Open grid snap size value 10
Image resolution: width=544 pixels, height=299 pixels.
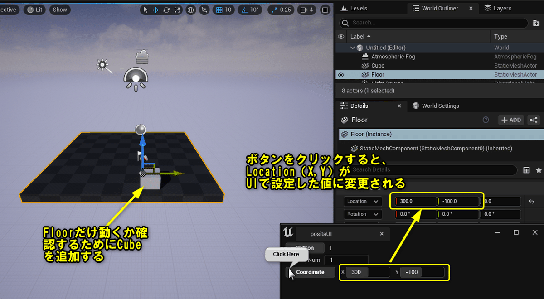[x=228, y=10]
